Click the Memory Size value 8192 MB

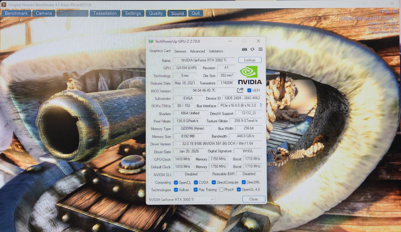(188, 136)
